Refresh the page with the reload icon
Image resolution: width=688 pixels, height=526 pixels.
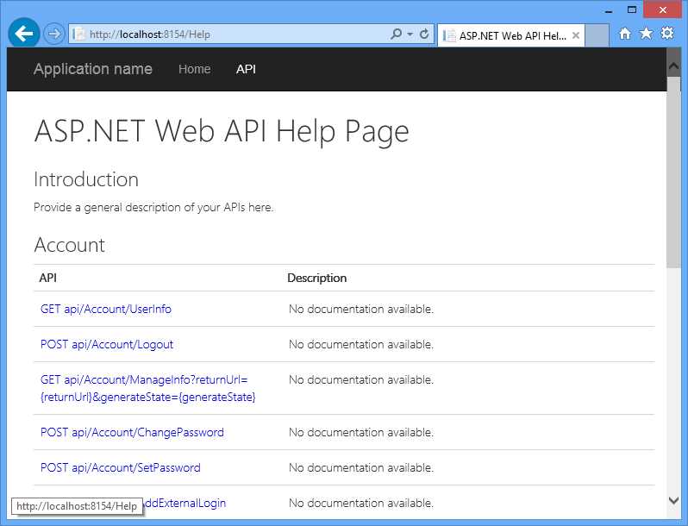(424, 34)
